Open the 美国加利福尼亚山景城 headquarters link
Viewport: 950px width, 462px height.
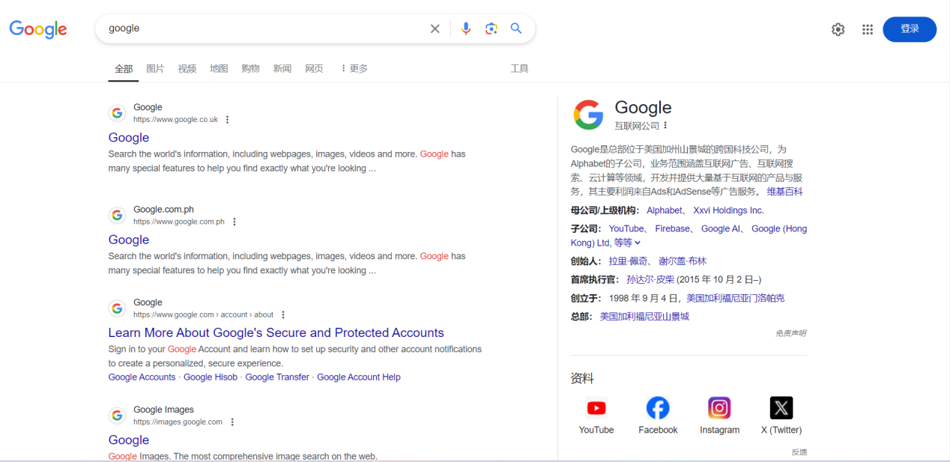pyautogui.click(x=644, y=317)
